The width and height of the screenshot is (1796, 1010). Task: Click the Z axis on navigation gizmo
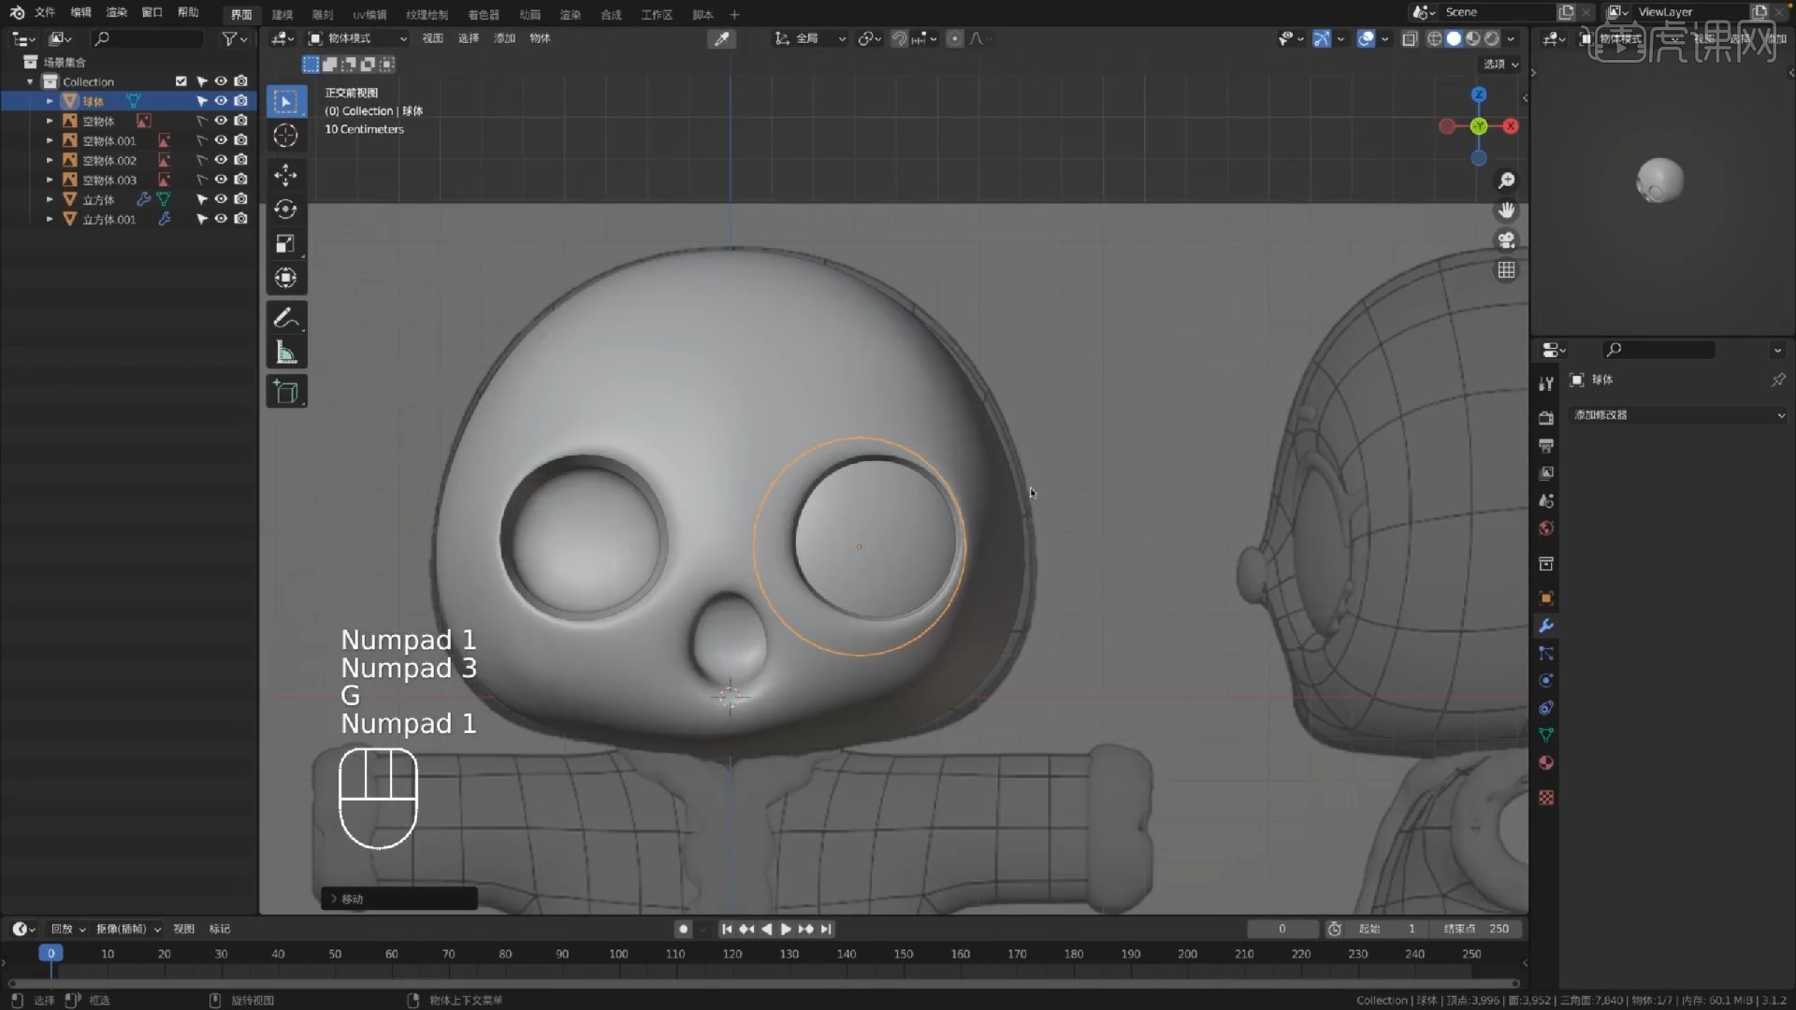(1479, 94)
